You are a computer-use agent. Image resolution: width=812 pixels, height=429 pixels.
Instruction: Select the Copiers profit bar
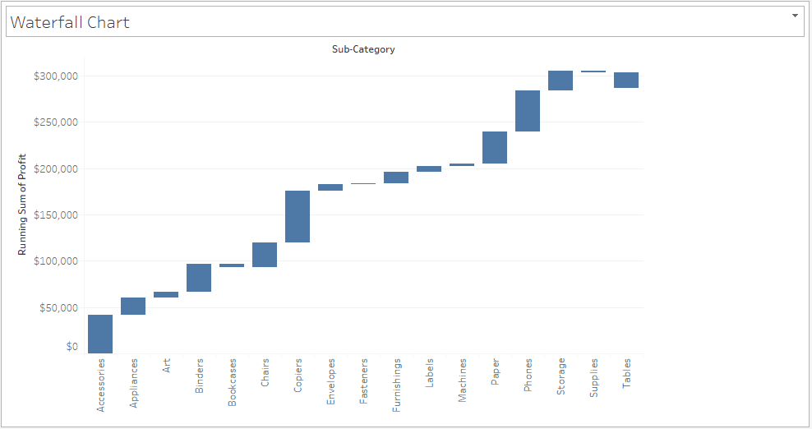coord(298,216)
